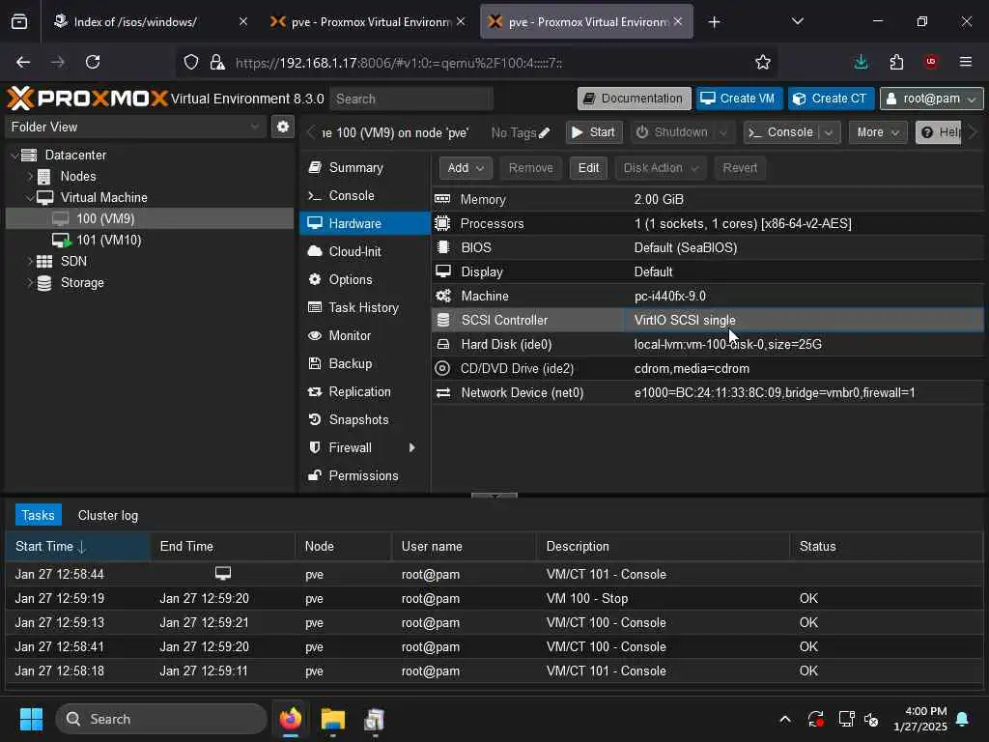Click the monitor icon in Tasks End Time column
Image resolution: width=989 pixels, height=742 pixels.
(x=223, y=573)
